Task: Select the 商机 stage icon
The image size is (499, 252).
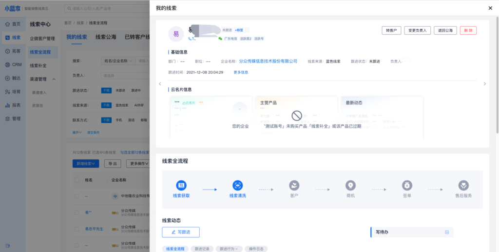Action: pyautogui.click(x=350, y=185)
